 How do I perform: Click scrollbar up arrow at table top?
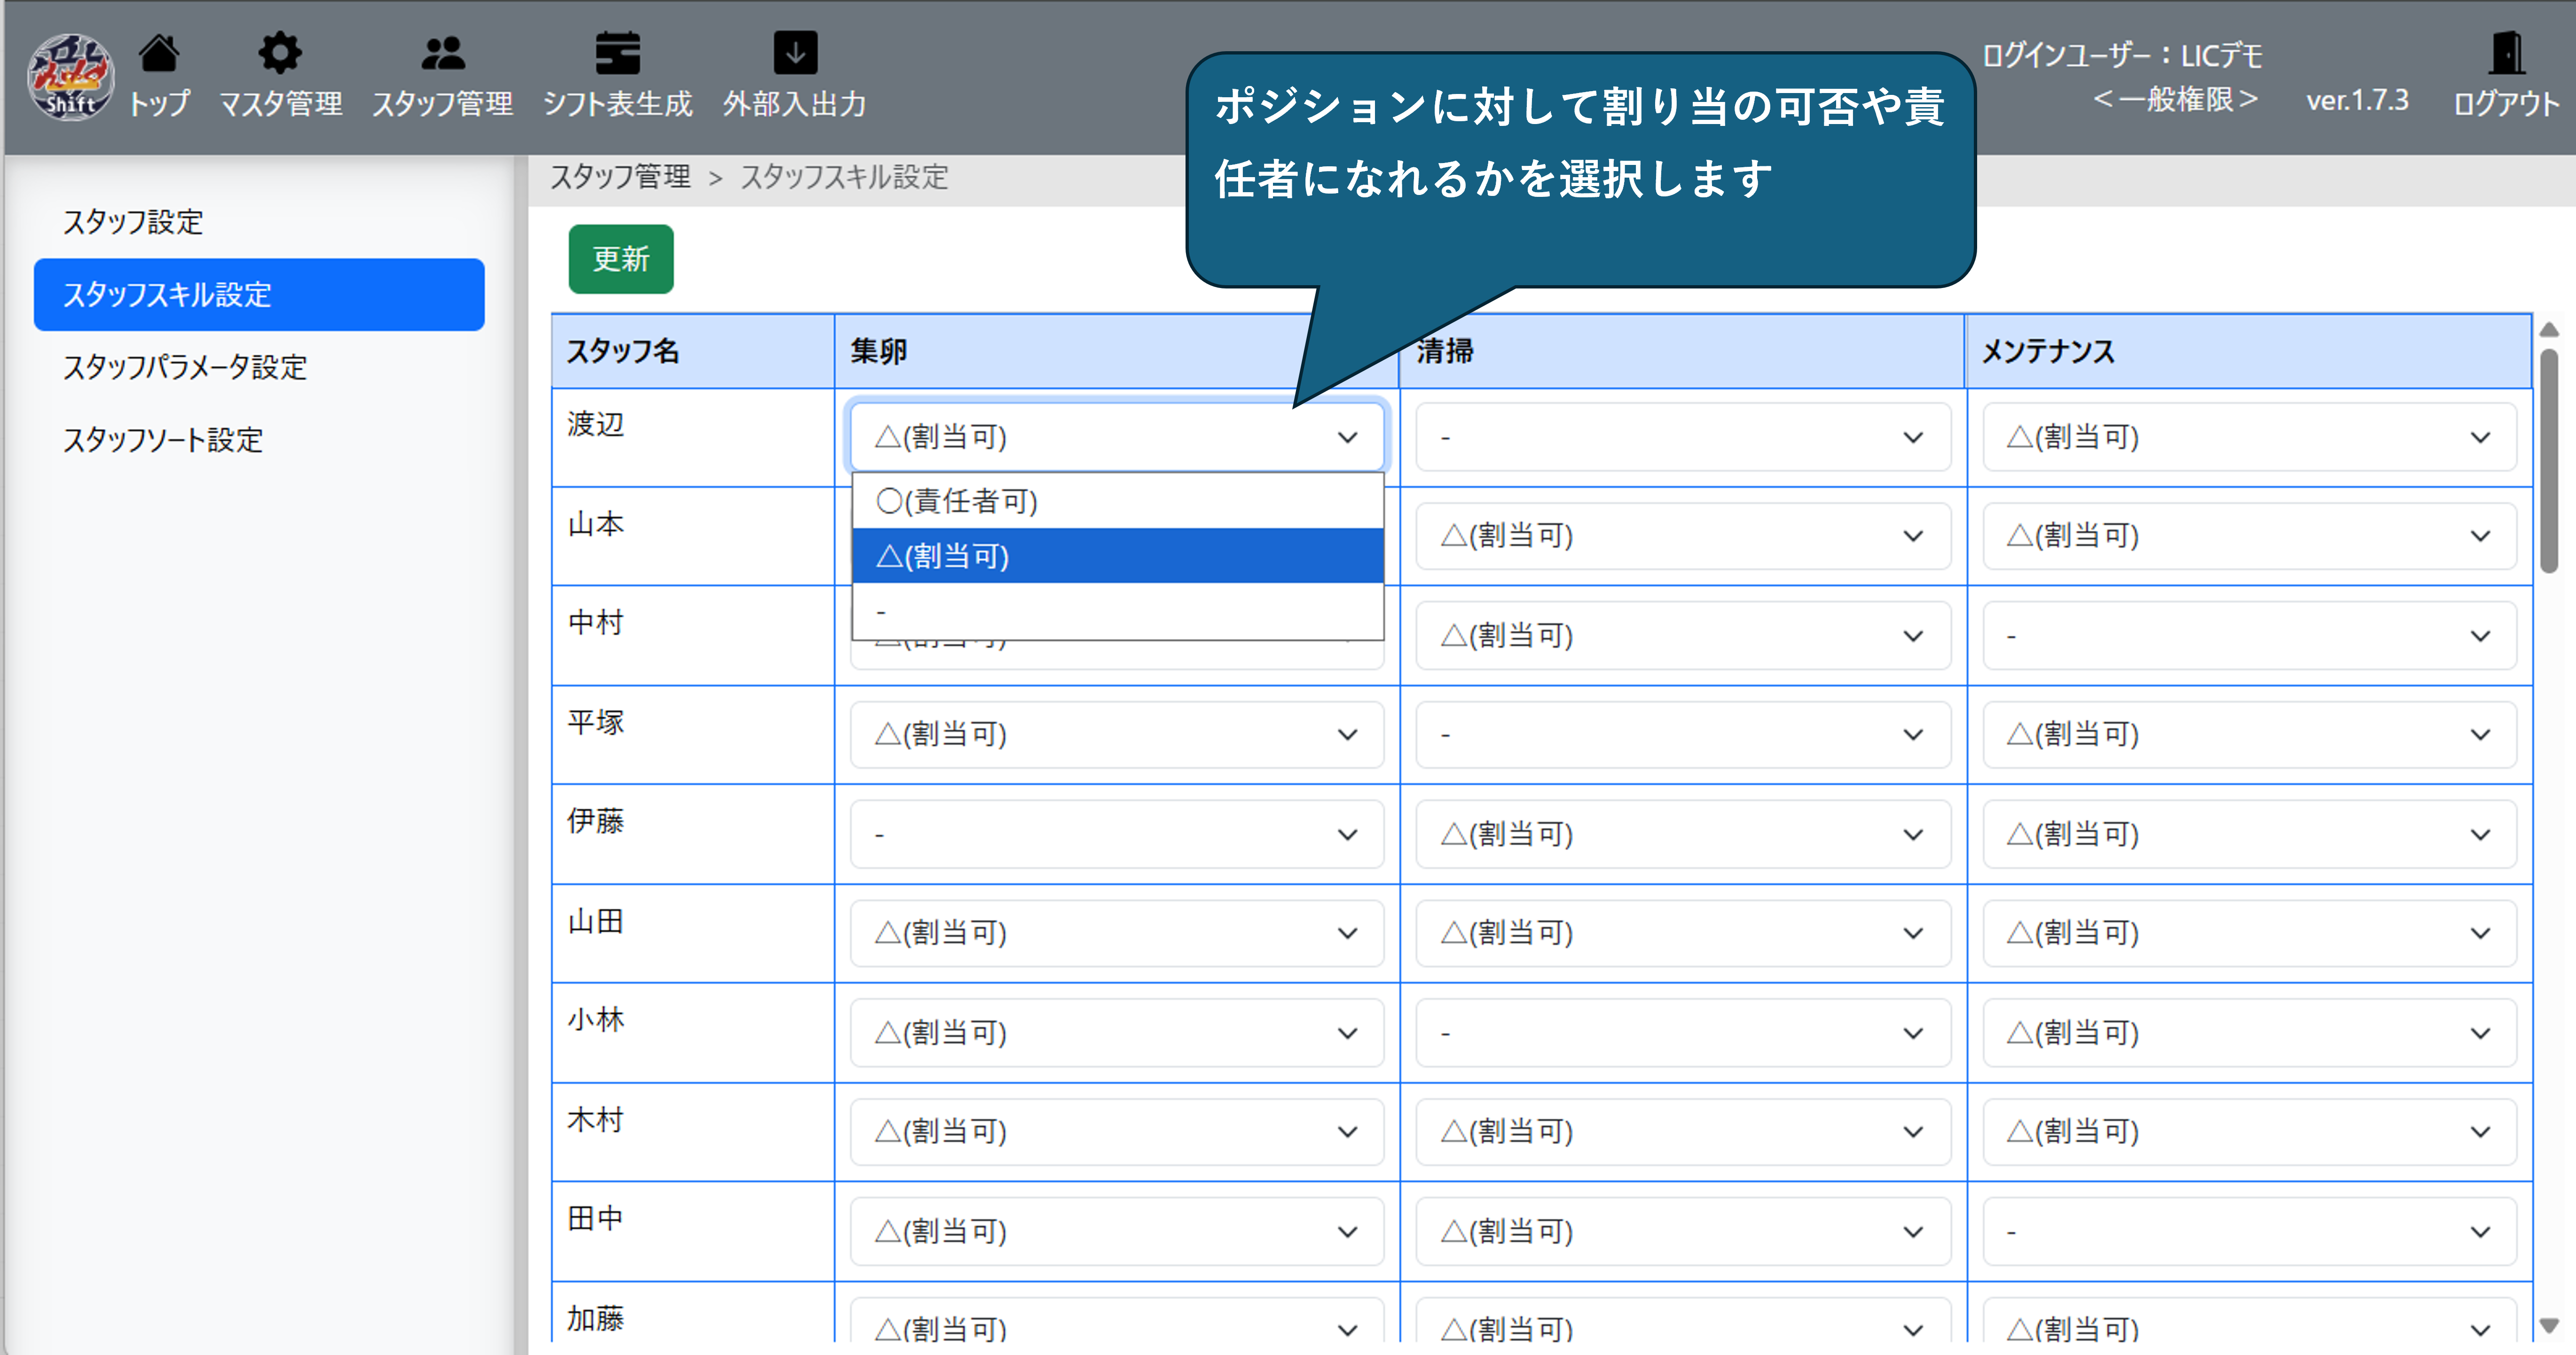2549,330
